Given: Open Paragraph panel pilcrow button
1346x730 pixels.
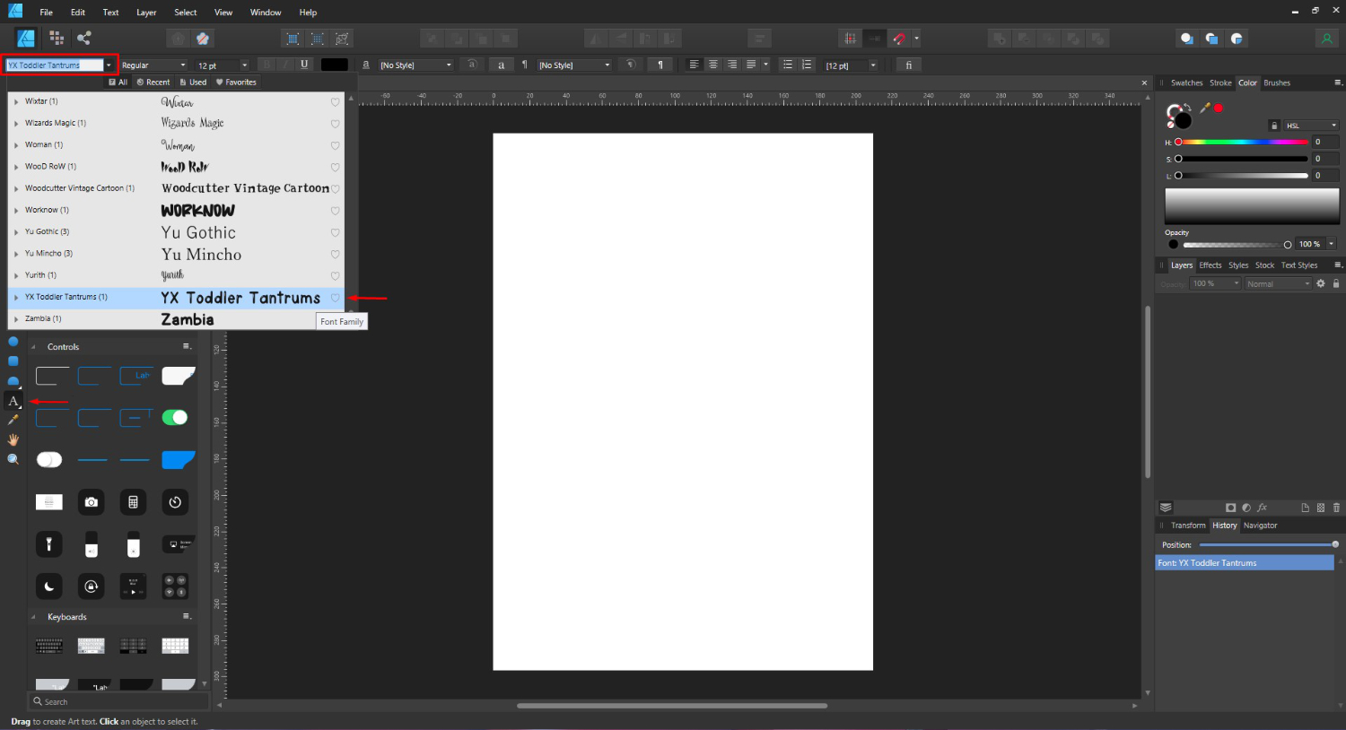Looking at the screenshot, I should click(x=660, y=65).
